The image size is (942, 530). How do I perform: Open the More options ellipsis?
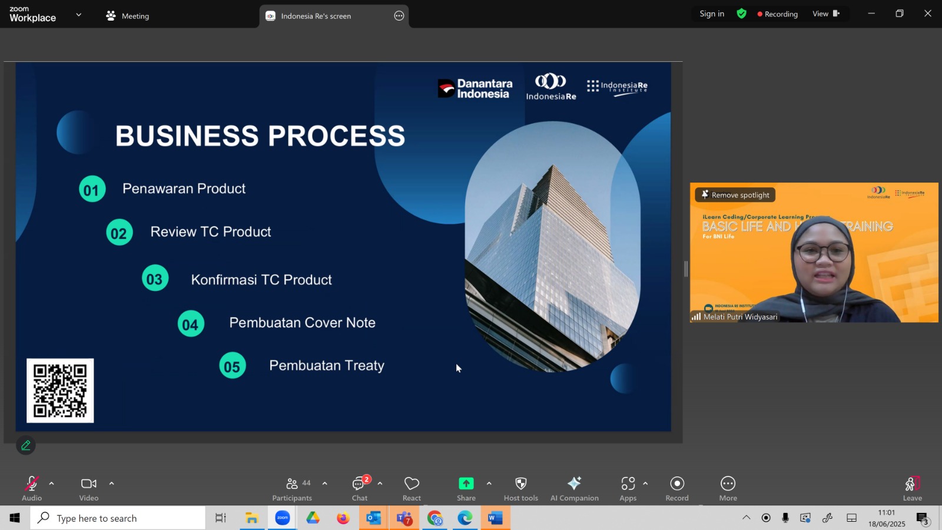[728, 483]
